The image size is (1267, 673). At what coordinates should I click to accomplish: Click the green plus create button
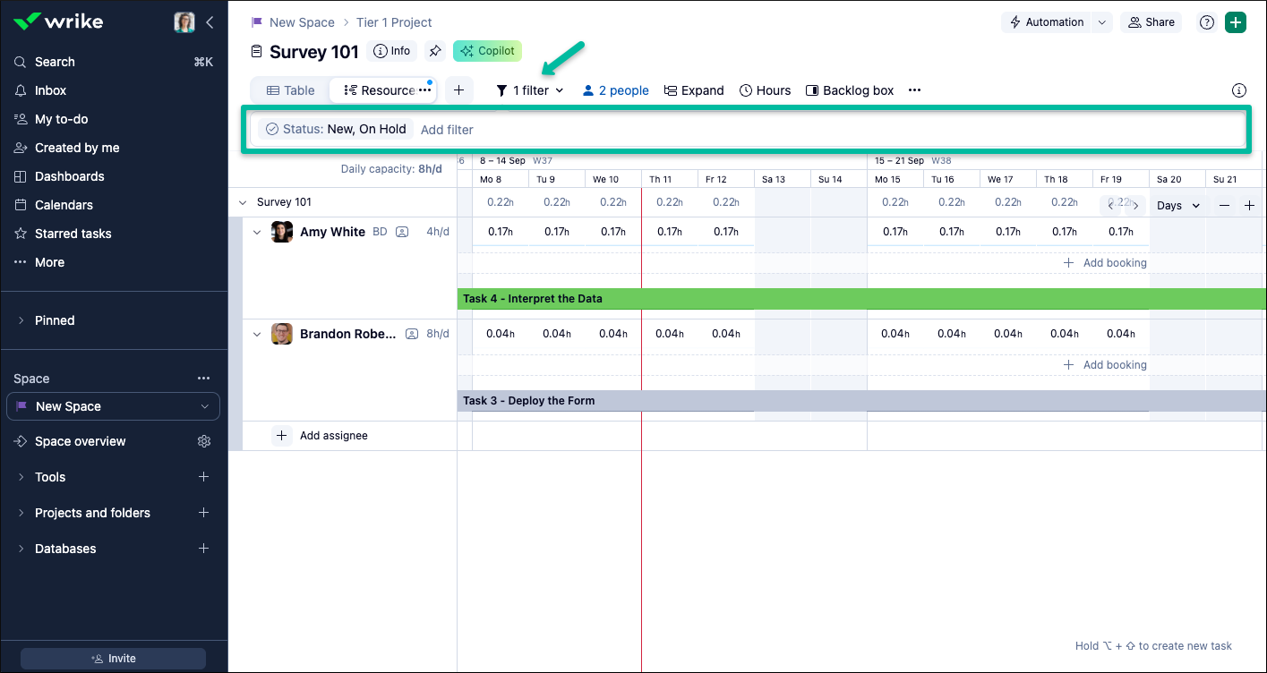(x=1236, y=22)
